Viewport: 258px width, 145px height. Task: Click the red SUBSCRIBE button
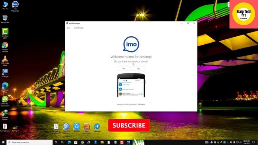point(129,125)
